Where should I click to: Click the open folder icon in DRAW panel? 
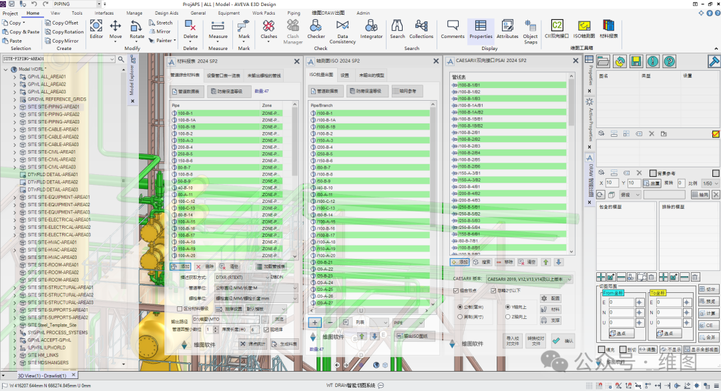[604, 61]
